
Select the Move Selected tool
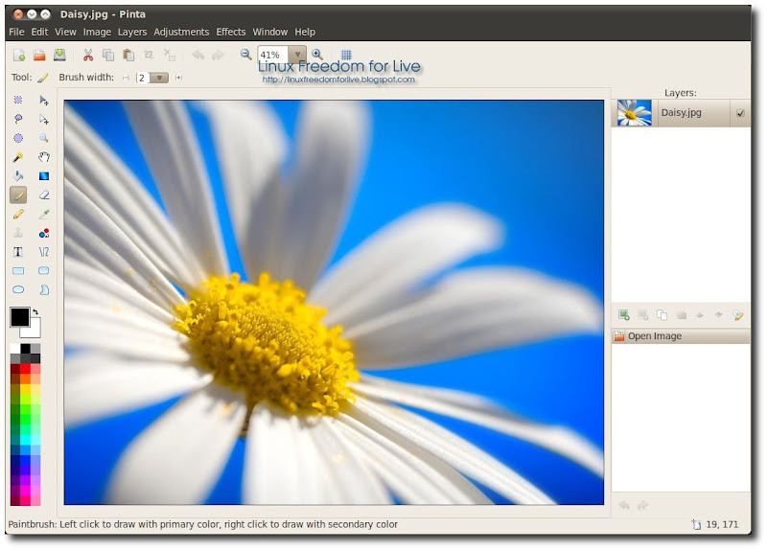[x=43, y=101]
